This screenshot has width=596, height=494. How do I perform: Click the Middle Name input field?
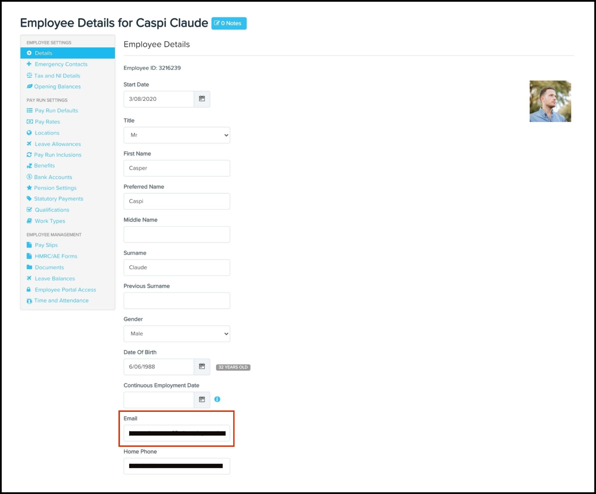(x=177, y=234)
